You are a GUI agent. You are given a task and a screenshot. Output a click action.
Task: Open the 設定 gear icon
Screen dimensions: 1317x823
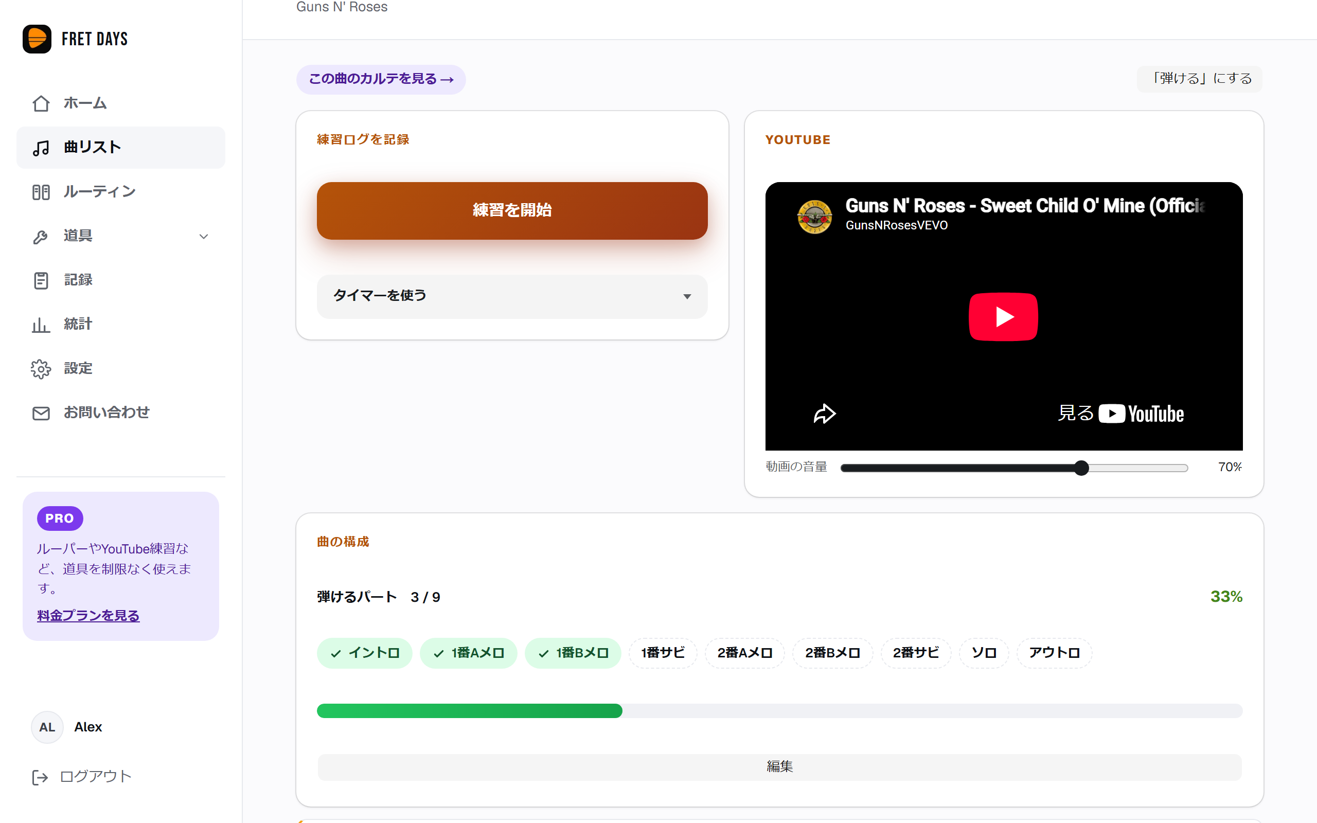(x=41, y=369)
